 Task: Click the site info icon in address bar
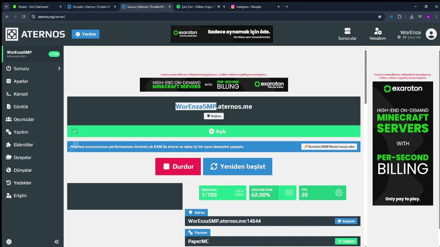(33, 16)
